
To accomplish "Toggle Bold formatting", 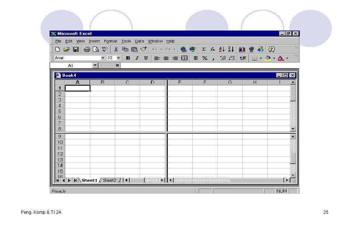I will pyautogui.click(x=128, y=58).
